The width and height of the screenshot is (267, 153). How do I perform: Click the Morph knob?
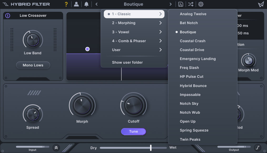[x=82, y=105]
